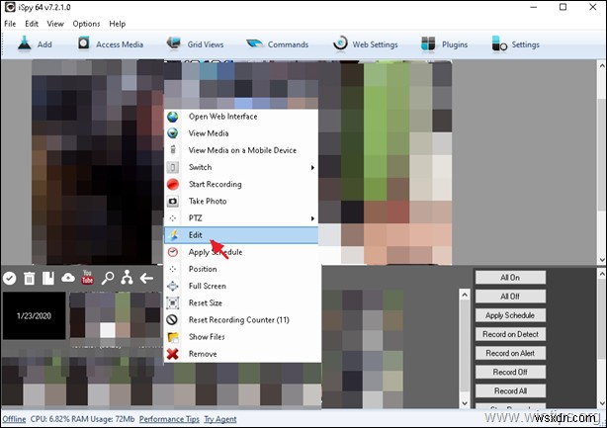Open Settings from the toolbar
This screenshot has height=428, width=607.
pyautogui.click(x=515, y=44)
